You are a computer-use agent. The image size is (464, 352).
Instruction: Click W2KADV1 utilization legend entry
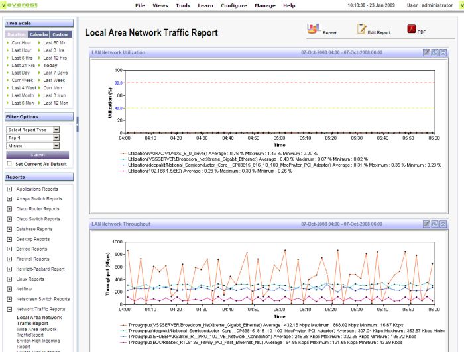219,154
